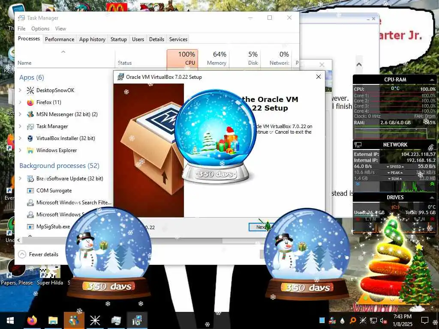This screenshot has width=439, height=329.
Task: Sort processes by CPU column
Action: (182, 58)
